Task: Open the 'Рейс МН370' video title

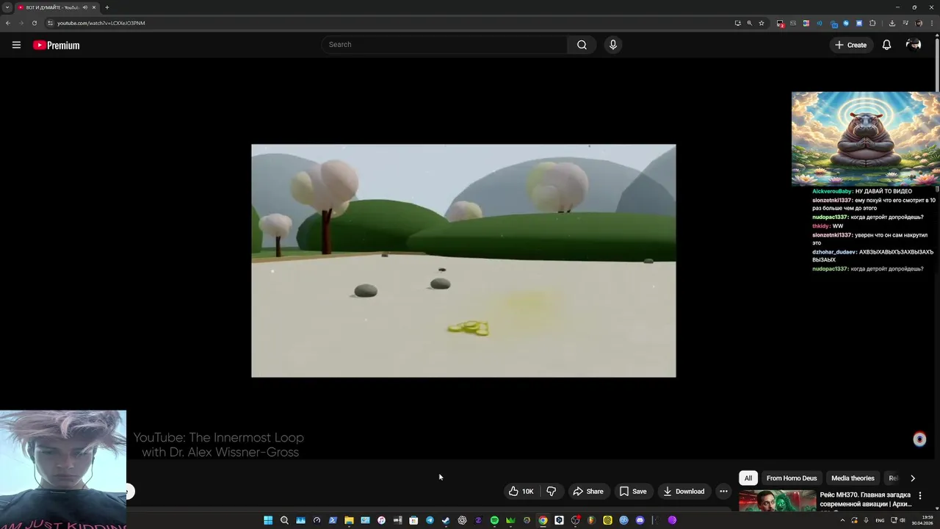Action: 866,500
